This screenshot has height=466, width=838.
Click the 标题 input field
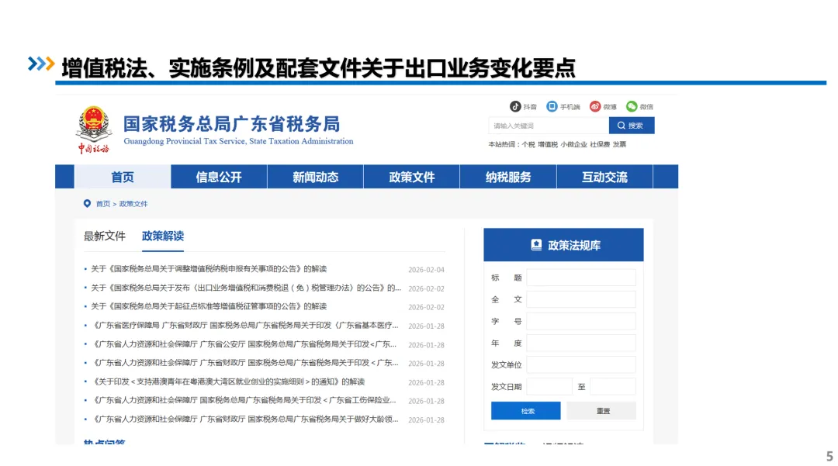(581, 278)
